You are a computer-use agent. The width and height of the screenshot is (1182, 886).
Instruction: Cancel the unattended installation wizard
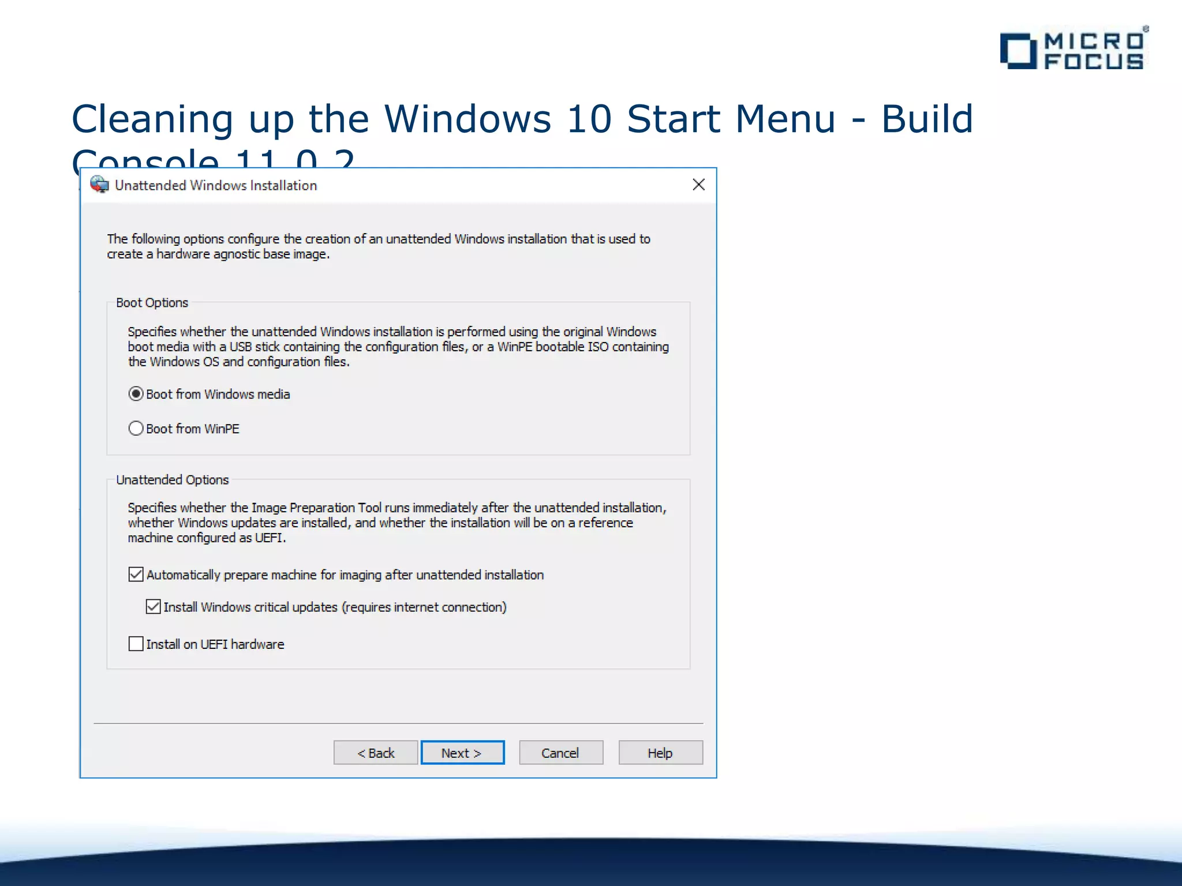561,753
